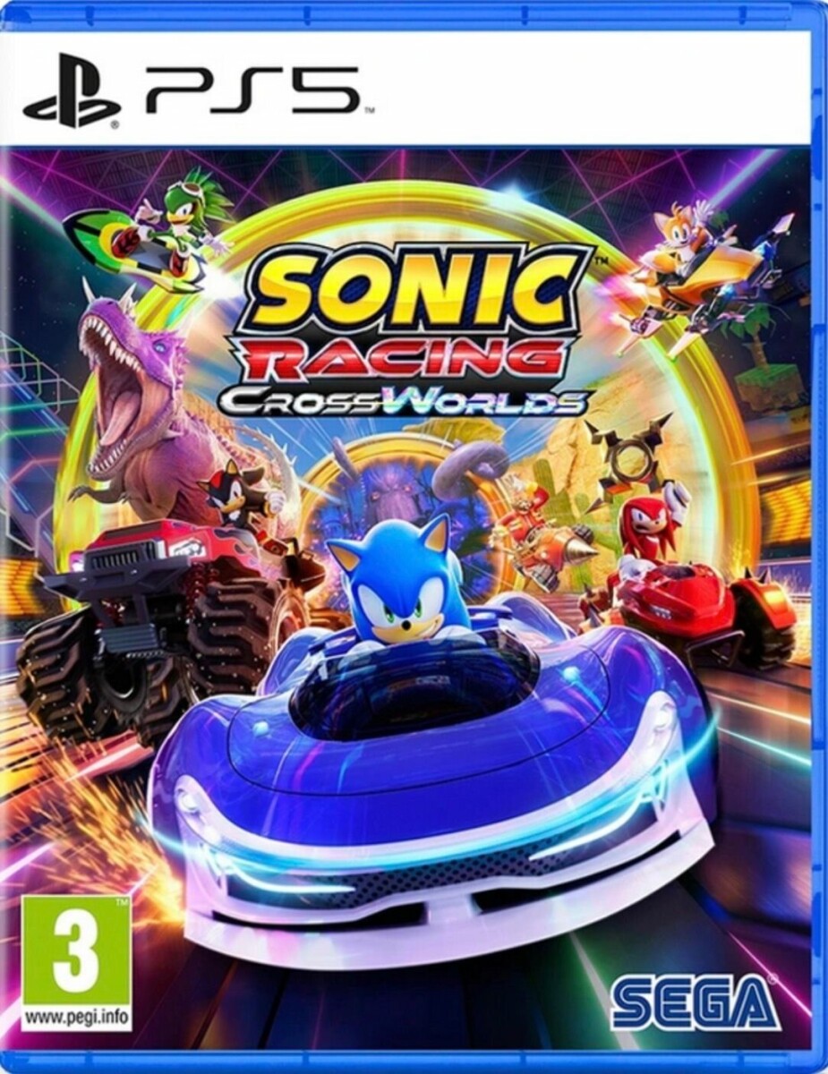Viewport: 828px width, 1074px height.
Task: Click the www.pegi.info web address
Action: (x=76, y=1017)
